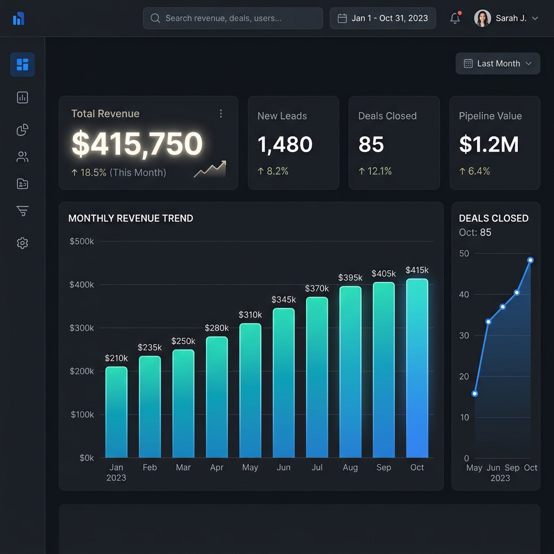Click the Oct: 85 label
The height and width of the screenshot is (554, 554).
(x=475, y=233)
